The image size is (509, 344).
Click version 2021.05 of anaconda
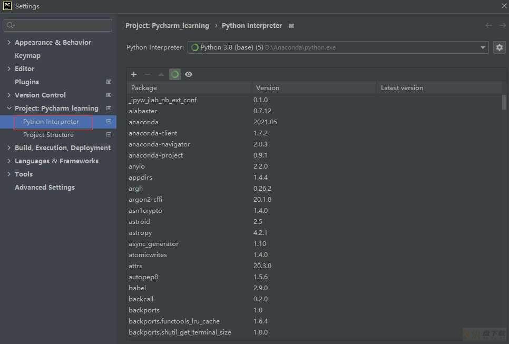tap(265, 122)
